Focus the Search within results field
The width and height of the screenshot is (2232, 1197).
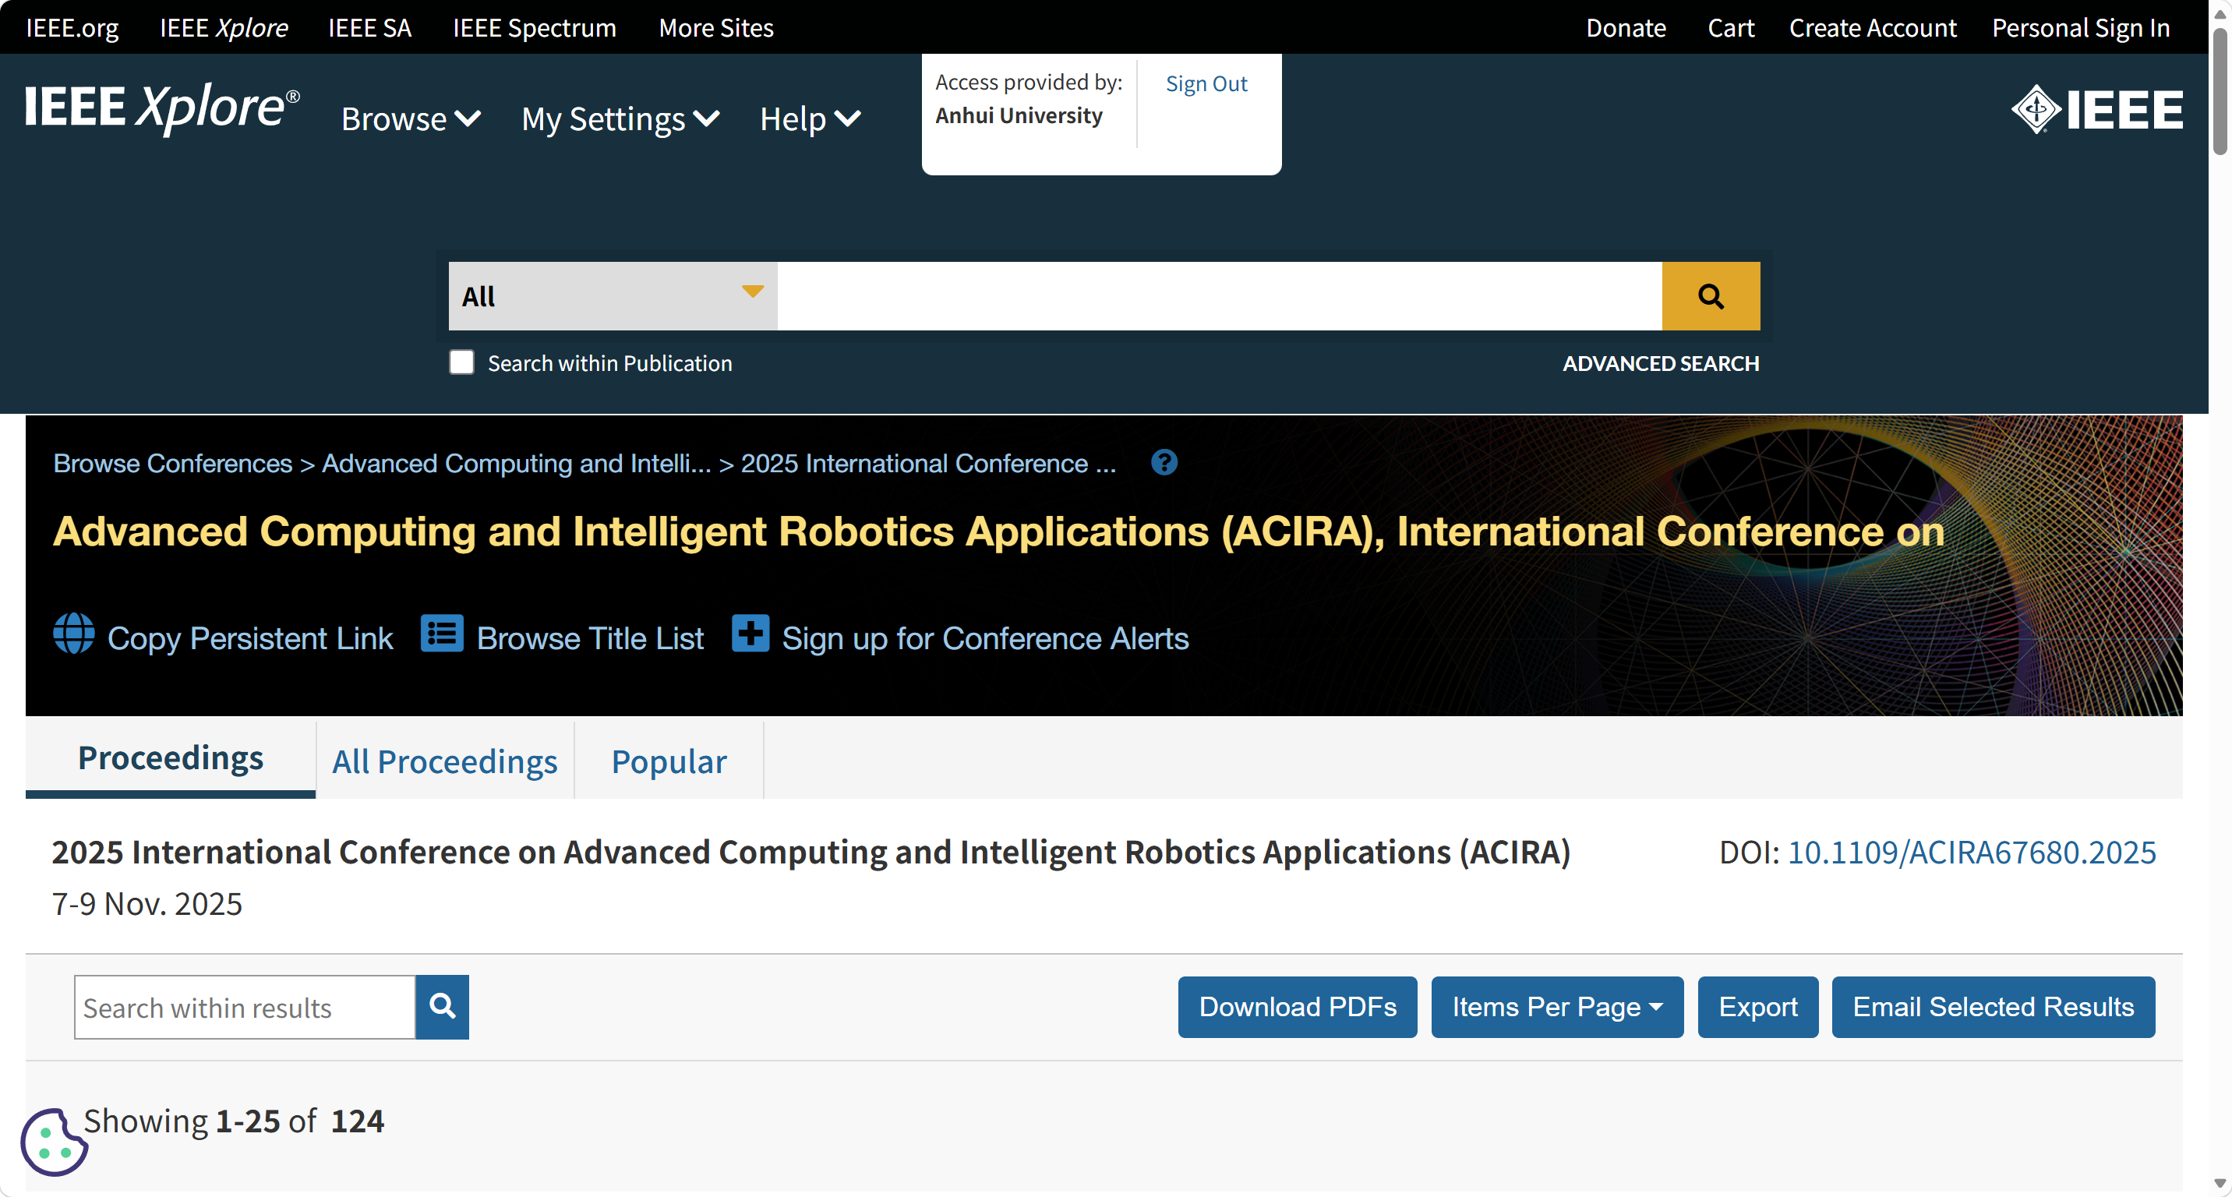tap(245, 1008)
